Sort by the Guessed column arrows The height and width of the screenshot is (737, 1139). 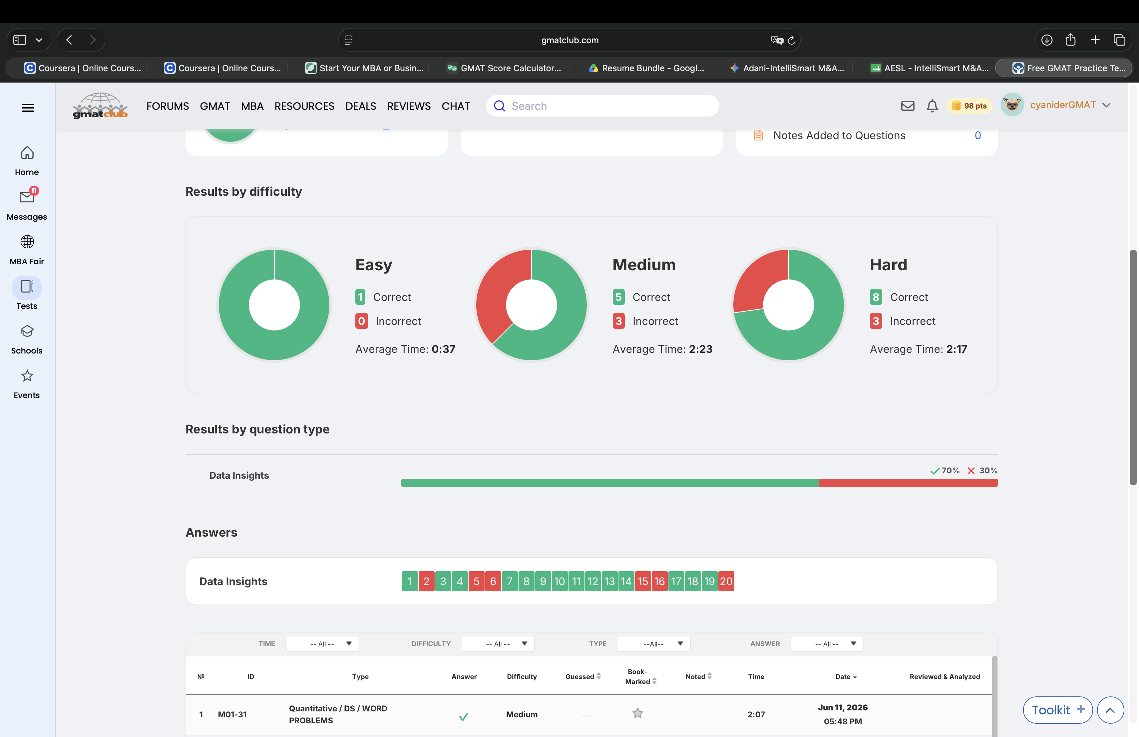[599, 676]
